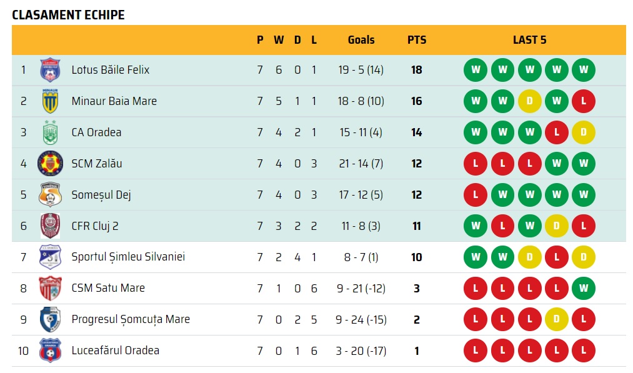Click the Lotus Băile Felix club crest

point(50,70)
